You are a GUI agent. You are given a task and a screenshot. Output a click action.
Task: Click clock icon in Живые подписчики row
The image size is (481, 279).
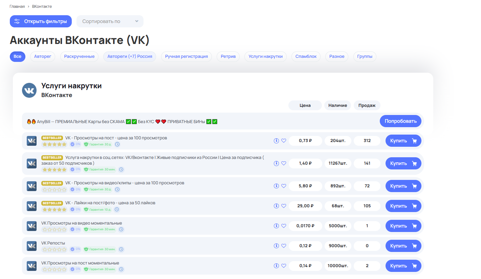121,169
